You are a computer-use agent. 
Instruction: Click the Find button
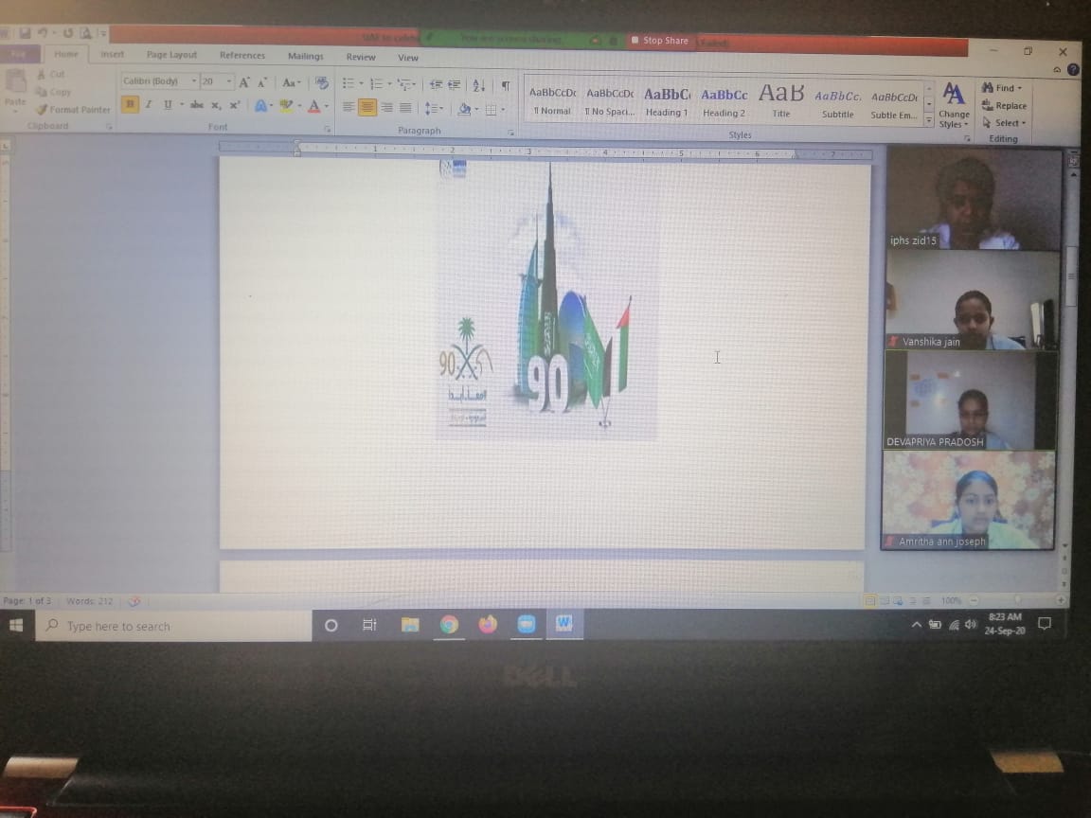tap(1002, 88)
